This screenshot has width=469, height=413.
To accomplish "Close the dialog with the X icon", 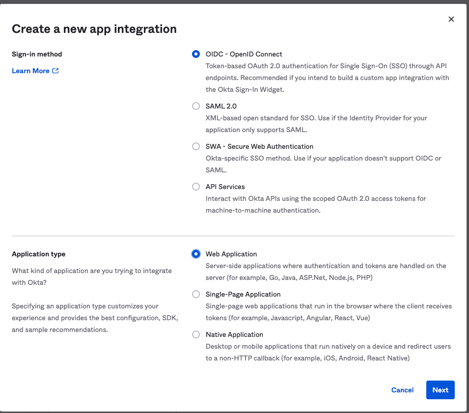I will (x=451, y=19).
